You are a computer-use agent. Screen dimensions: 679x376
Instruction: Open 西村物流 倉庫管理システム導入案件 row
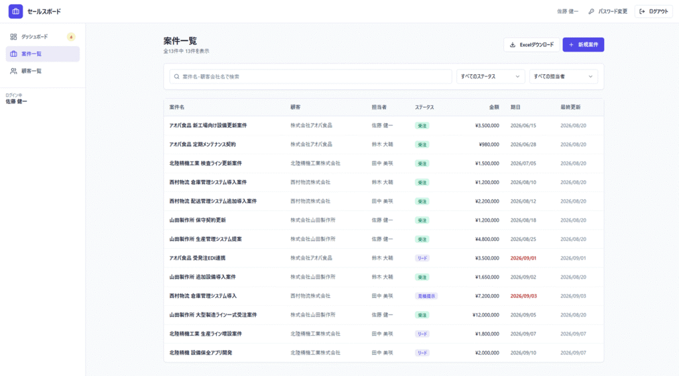point(384,183)
